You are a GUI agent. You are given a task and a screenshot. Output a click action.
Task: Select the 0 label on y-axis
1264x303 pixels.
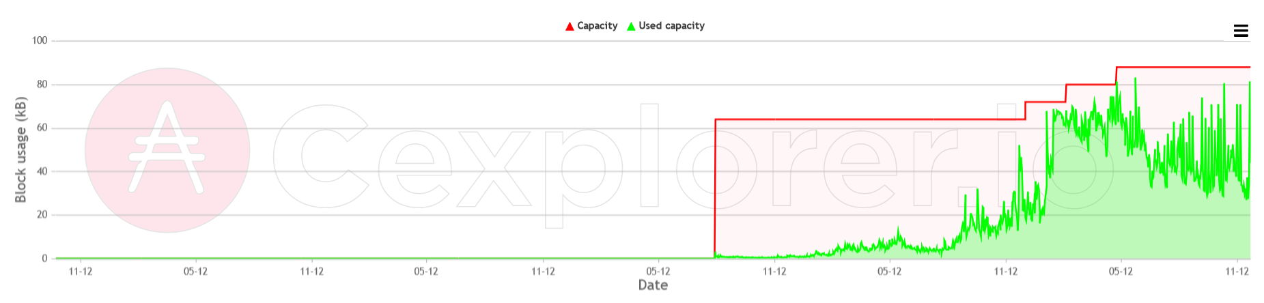tap(45, 259)
